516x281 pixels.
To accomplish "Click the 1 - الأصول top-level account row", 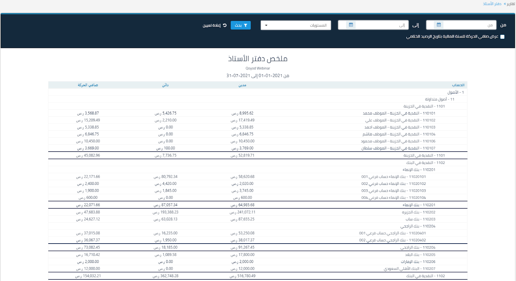I will pos(455,92).
